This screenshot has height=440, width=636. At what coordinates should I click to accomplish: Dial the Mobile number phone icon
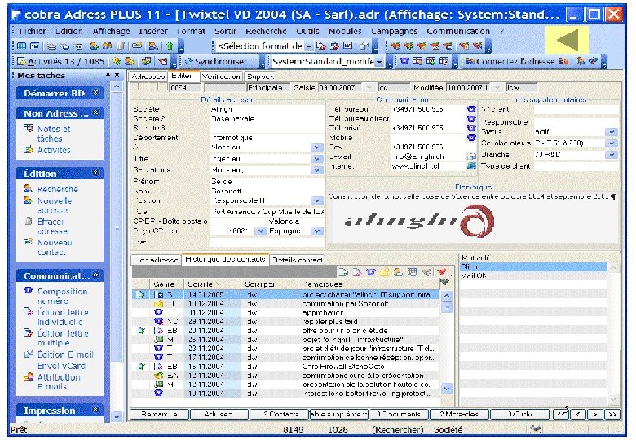[471, 138]
